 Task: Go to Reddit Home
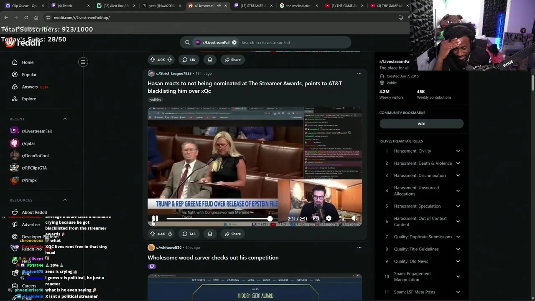point(28,62)
